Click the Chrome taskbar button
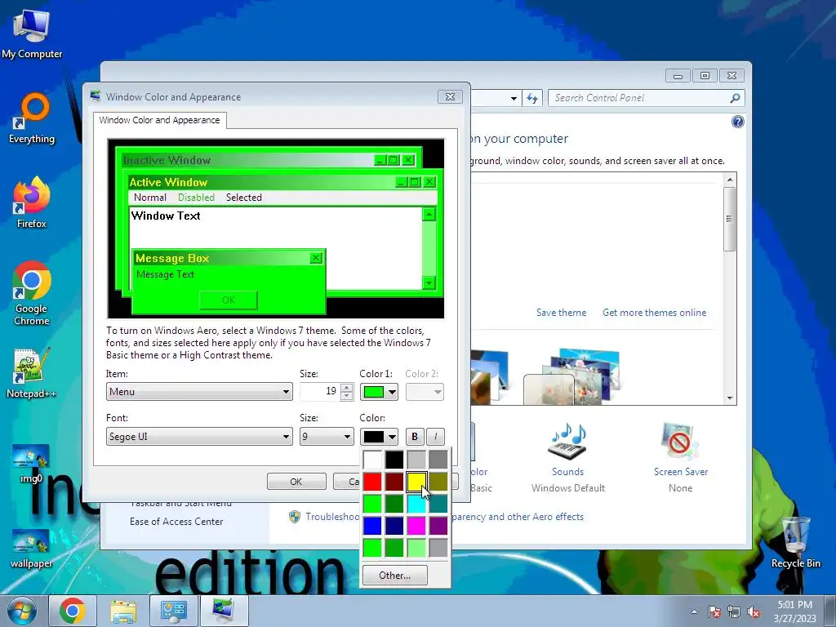 click(x=73, y=611)
